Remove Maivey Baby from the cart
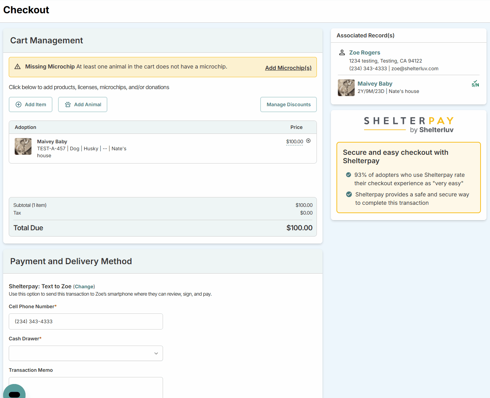Image resolution: width=490 pixels, height=398 pixels. coord(308,141)
